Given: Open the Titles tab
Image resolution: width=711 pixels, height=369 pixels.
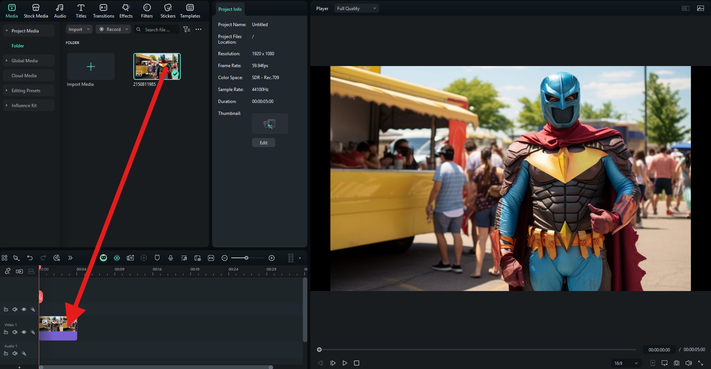Looking at the screenshot, I should tap(81, 11).
